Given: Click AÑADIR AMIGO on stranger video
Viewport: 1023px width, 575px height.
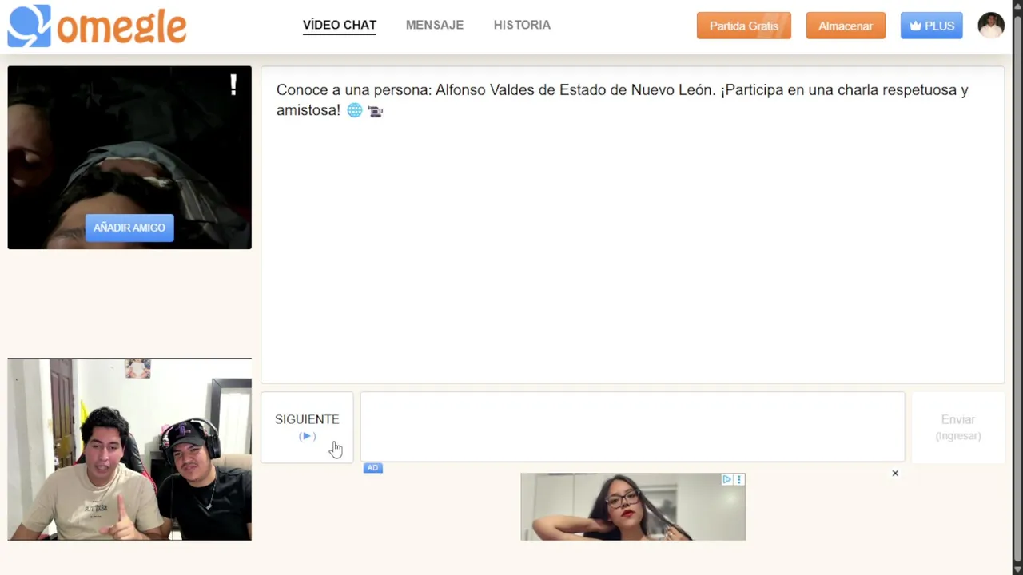Looking at the screenshot, I should pos(129,228).
